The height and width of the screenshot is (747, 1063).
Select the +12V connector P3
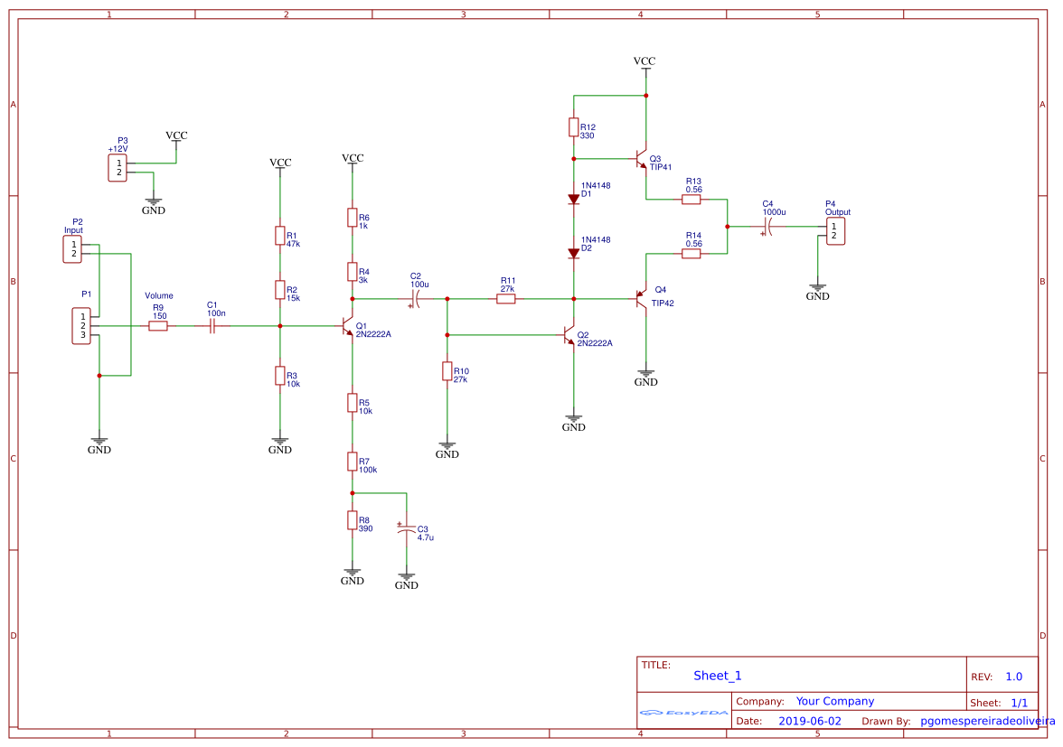point(117,166)
